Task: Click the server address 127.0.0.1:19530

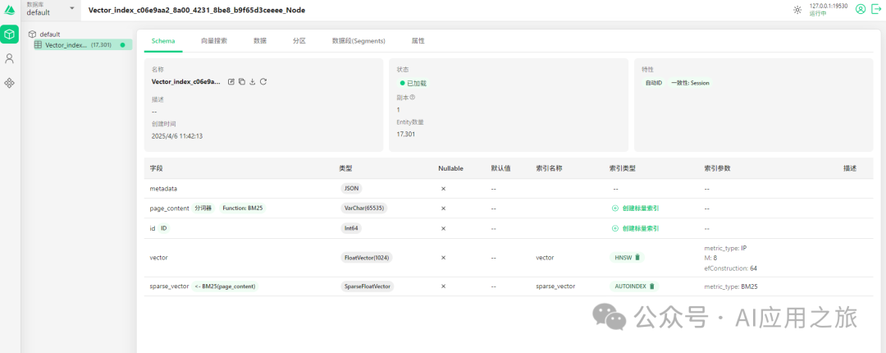Action: (x=829, y=6)
